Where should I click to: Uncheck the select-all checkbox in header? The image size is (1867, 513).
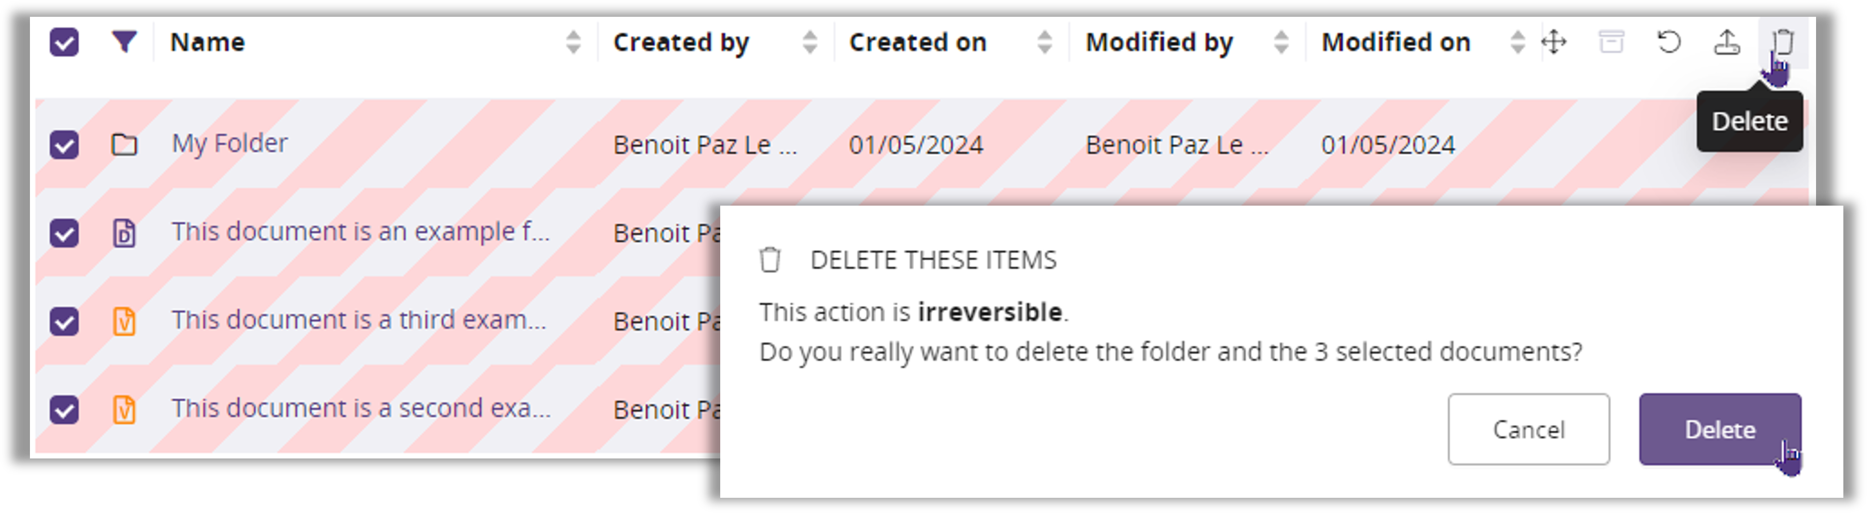[x=65, y=42]
